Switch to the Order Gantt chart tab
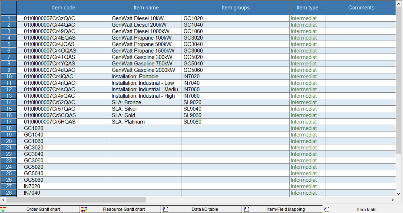Image resolution: width=403 pixels, height=213 pixels. coord(43,209)
